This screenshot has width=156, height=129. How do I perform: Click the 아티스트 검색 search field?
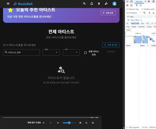pyautogui.click(x=21, y=53)
